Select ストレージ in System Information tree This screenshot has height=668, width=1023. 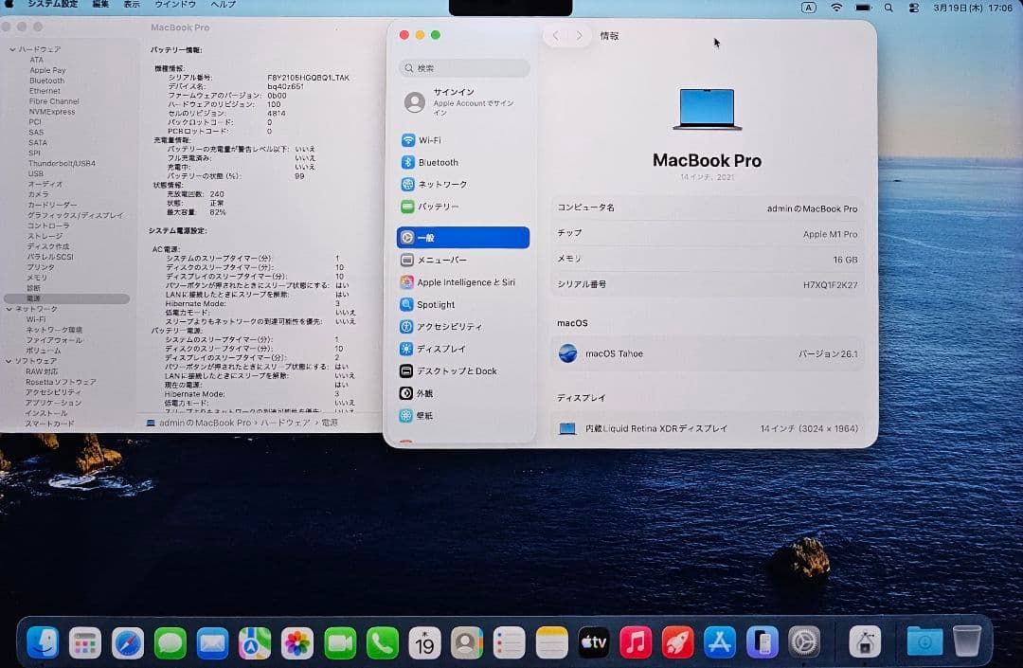(x=45, y=236)
